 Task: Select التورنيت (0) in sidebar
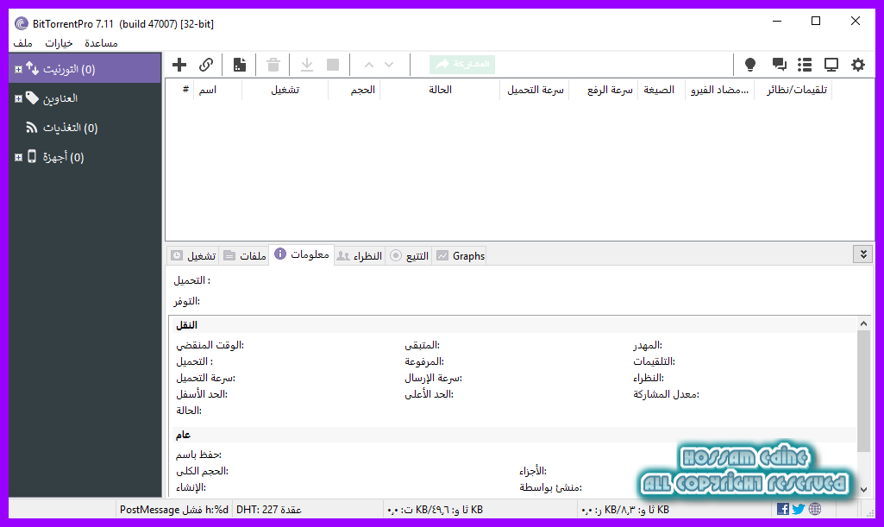85,69
